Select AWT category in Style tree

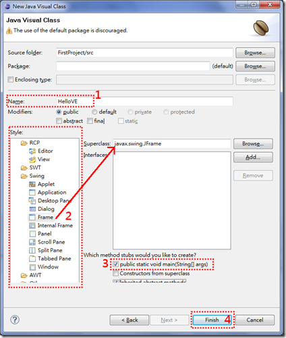[35, 275]
